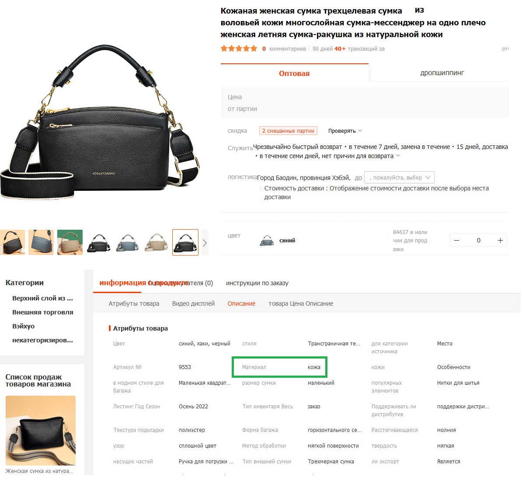Go to Видео дисплей section
The image size is (522, 483).
pos(193,304)
